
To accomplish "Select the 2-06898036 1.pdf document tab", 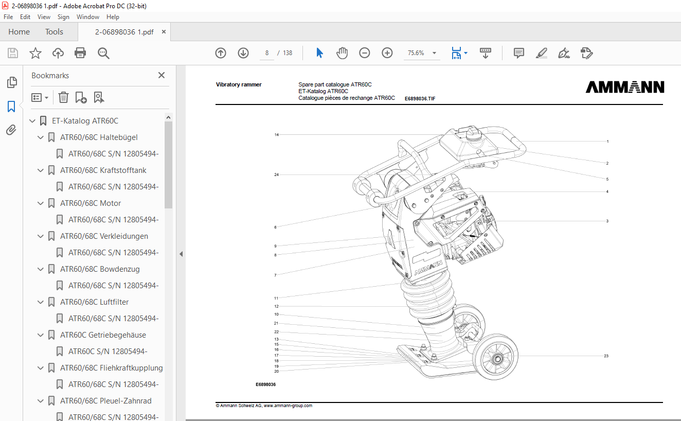I will (124, 32).
